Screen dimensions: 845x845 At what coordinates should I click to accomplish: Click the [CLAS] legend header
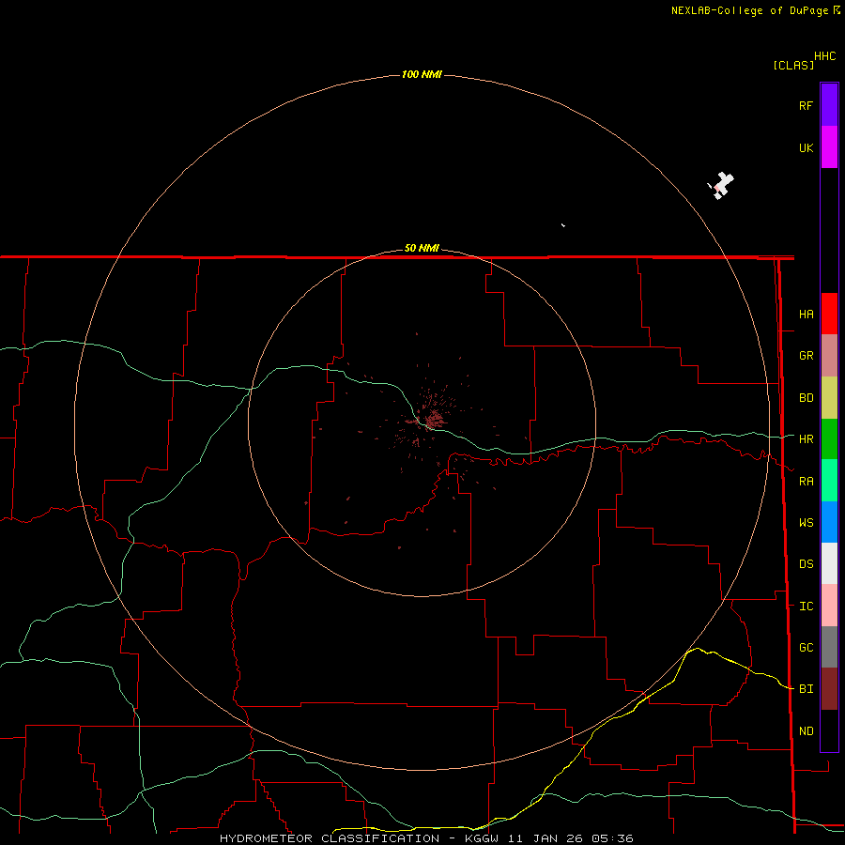(793, 65)
